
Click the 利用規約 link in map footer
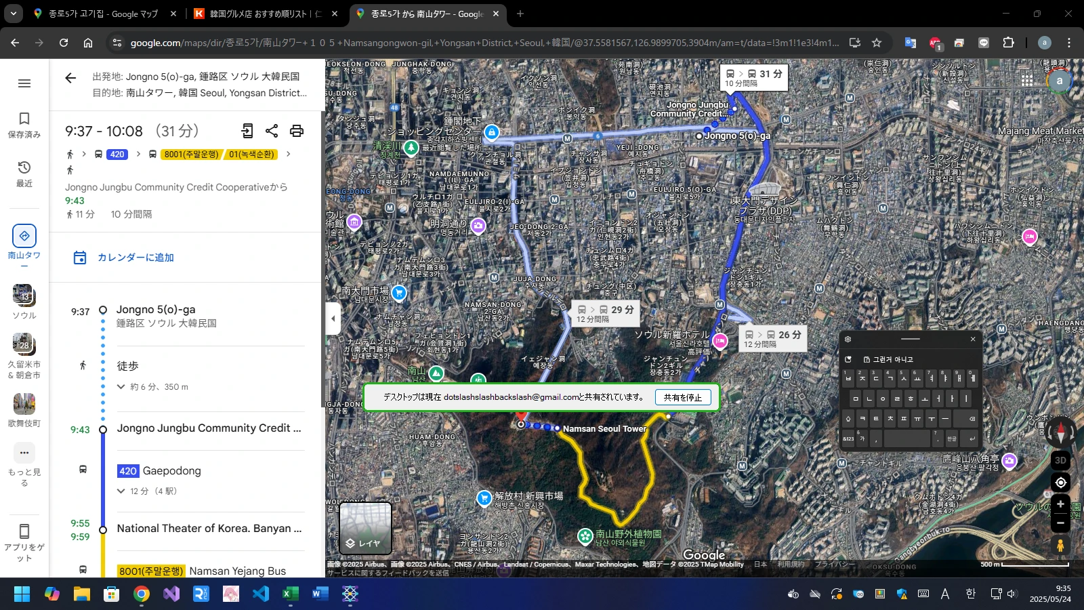pos(791,564)
